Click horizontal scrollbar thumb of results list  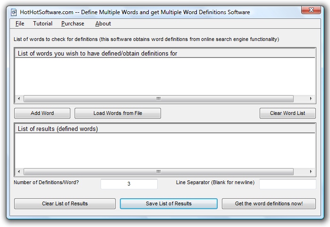click(x=159, y=171)
